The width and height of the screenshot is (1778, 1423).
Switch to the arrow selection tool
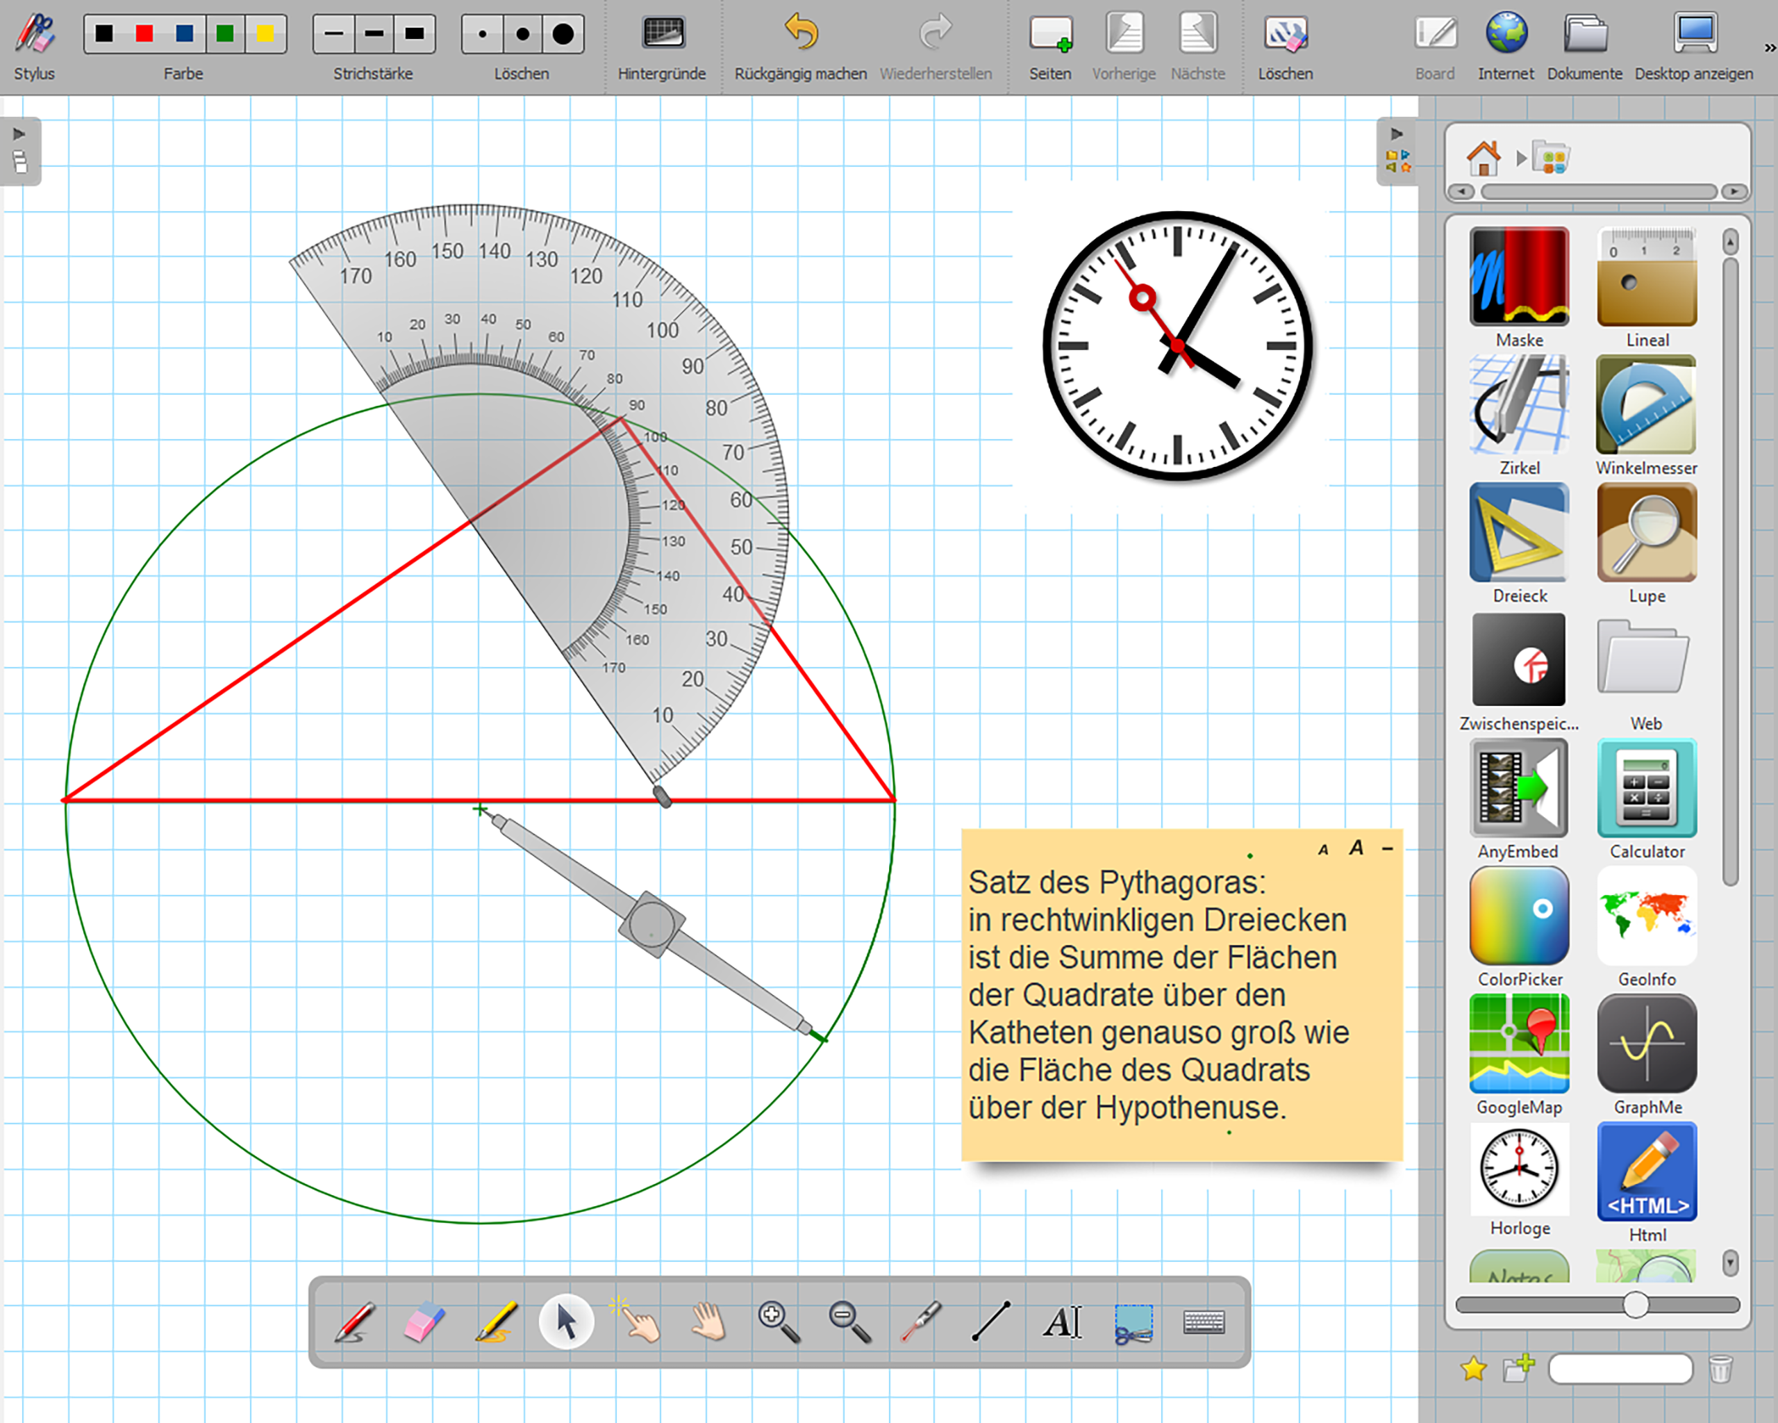567,1322
